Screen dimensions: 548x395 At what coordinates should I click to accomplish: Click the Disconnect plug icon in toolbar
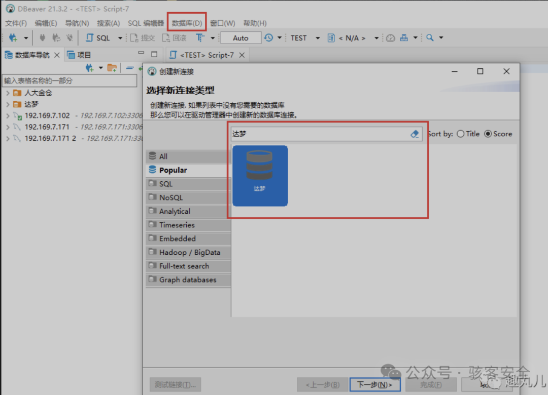tap(70, 37)
